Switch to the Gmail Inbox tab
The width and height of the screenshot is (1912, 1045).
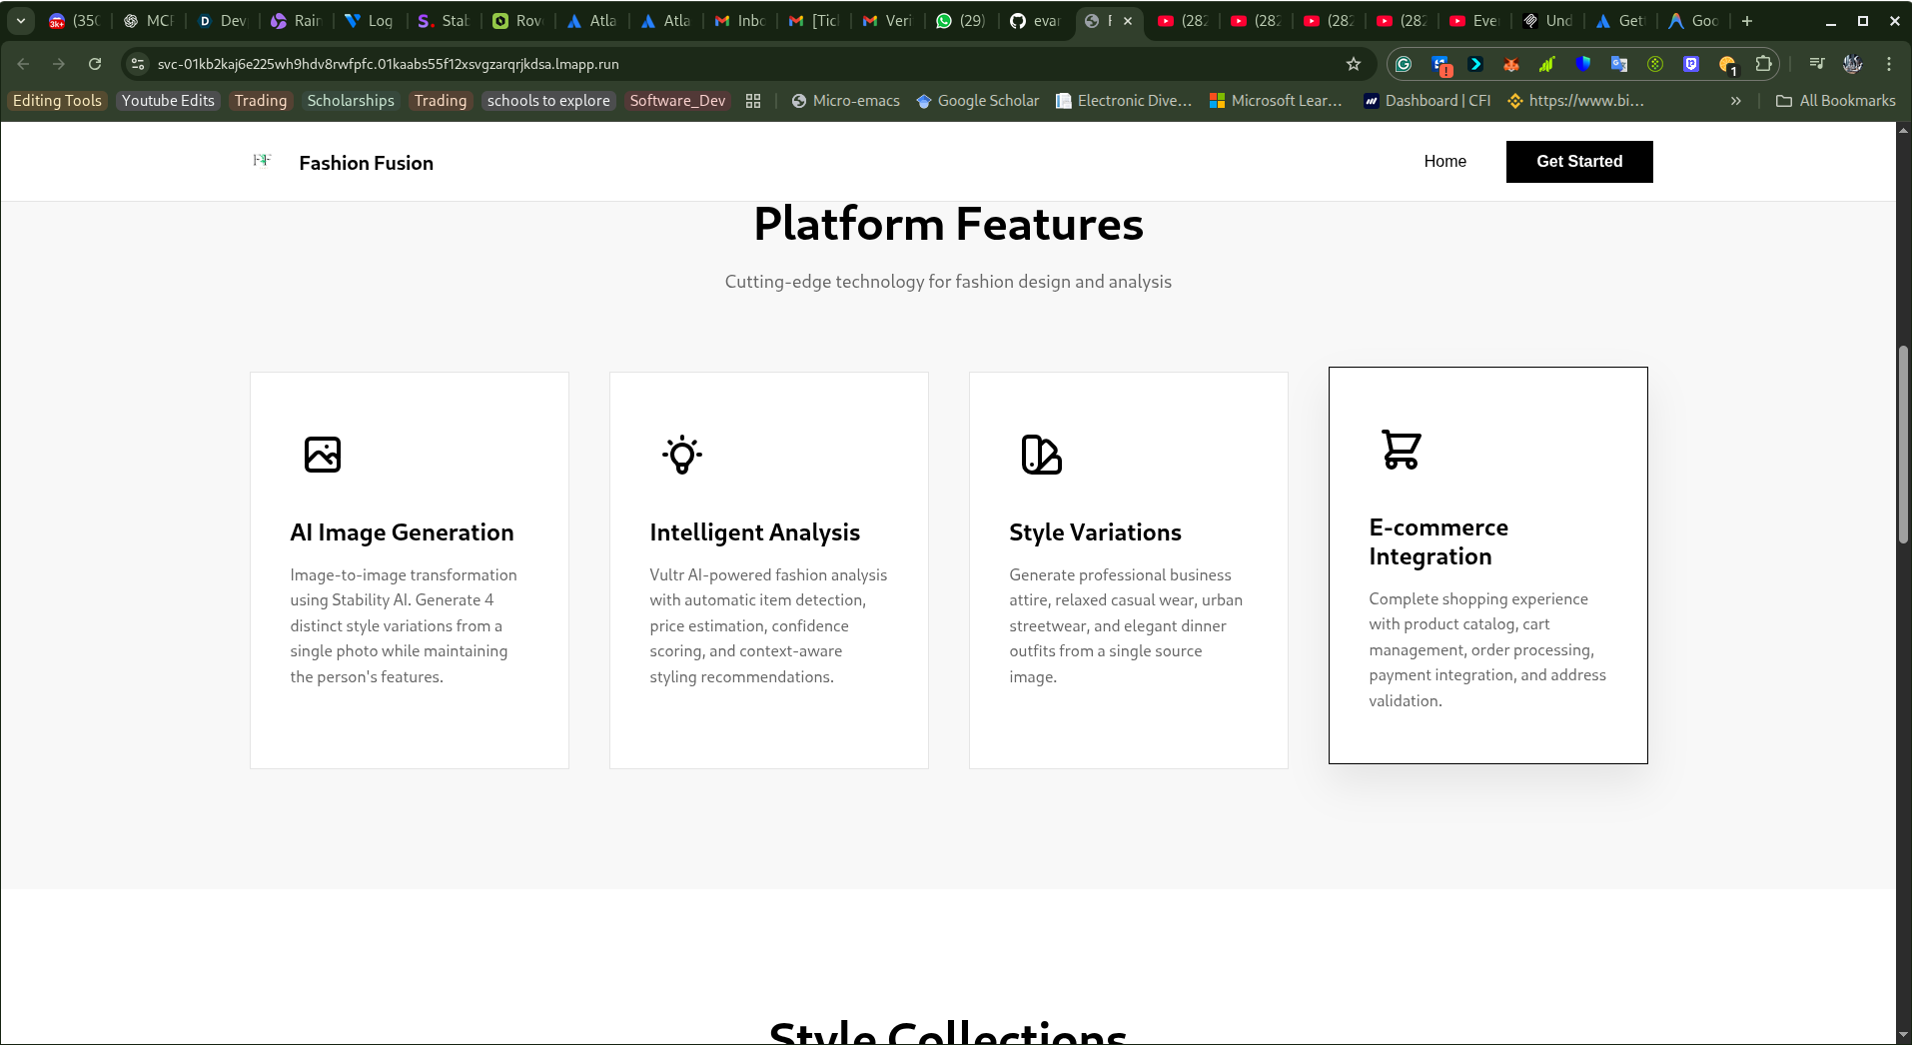(x=740, y=21)
